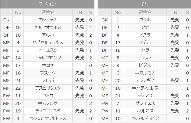Select the No column header under チリ
Image resolution: width=191 pixels, height=123 pixels.
coord(118,12)
